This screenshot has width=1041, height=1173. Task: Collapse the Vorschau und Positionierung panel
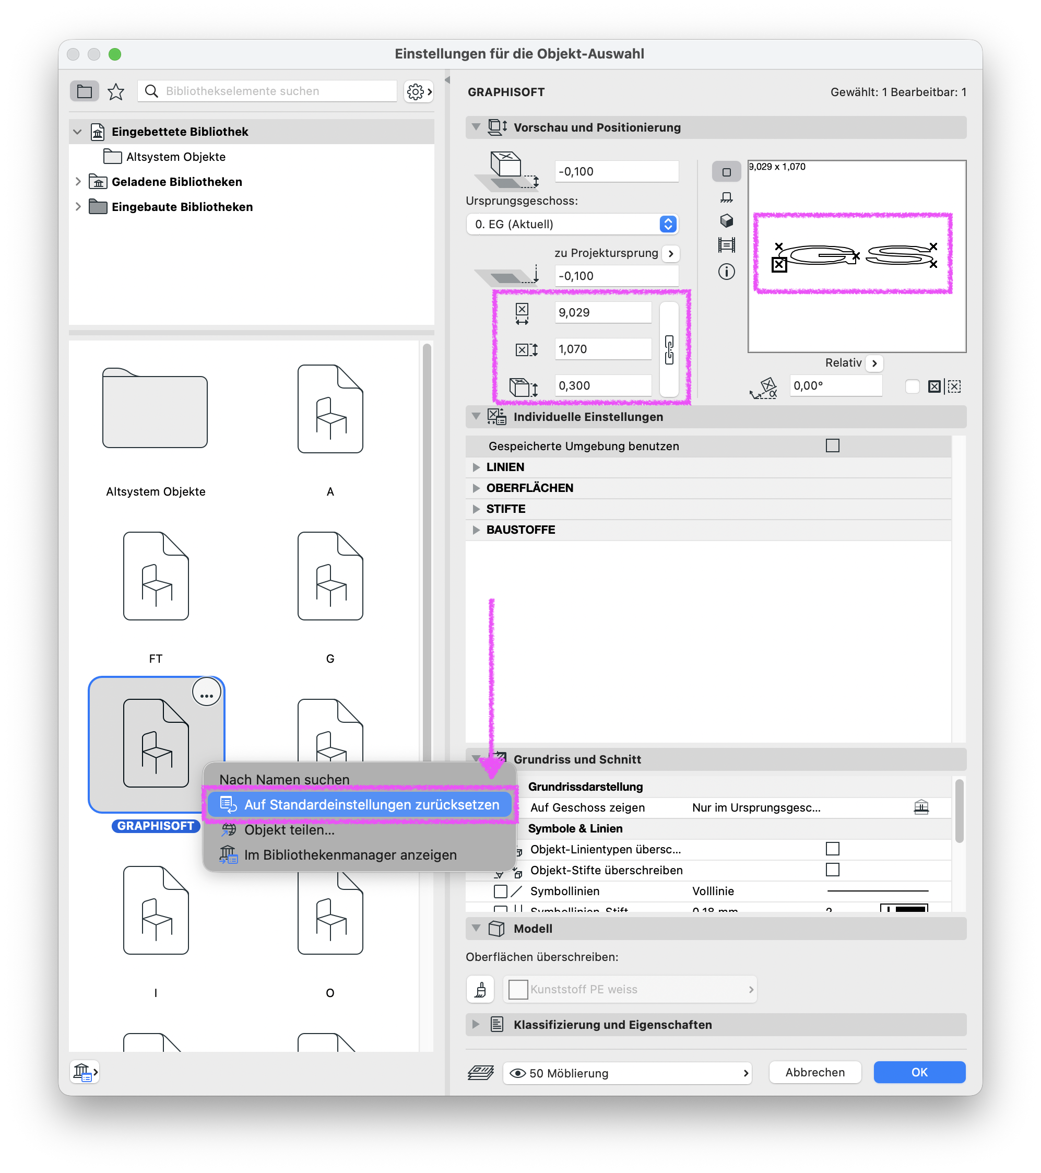[476, 127]
